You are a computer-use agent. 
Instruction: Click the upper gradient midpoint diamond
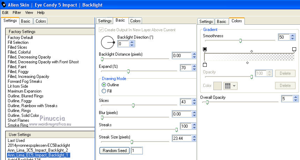click(x=251, y=51)
